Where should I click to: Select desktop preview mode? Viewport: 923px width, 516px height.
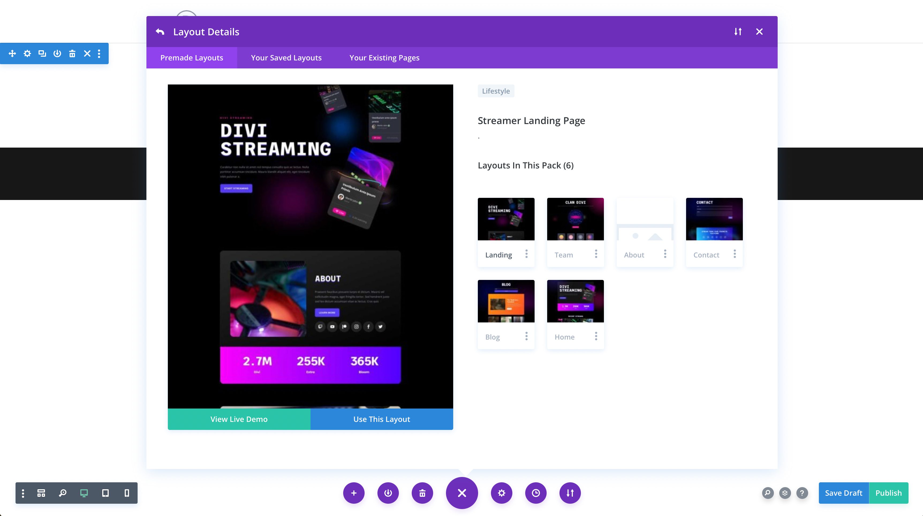pos(84,493)
